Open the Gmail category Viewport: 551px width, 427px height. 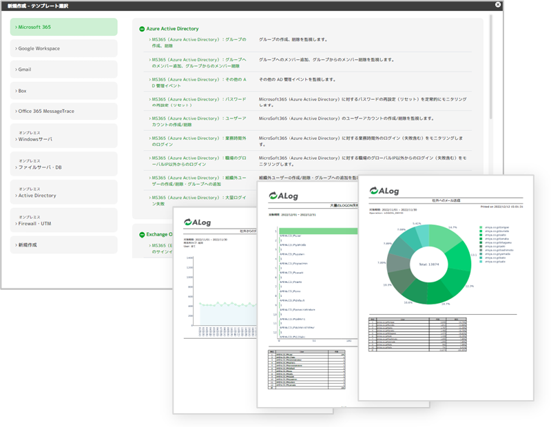click(x=63, y=70)
